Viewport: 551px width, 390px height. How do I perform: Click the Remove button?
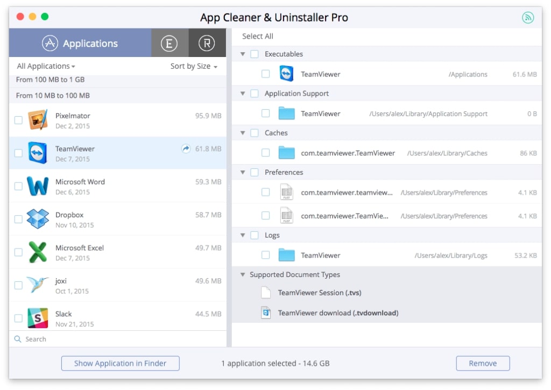pyautogui.click(x=483, y=363)
